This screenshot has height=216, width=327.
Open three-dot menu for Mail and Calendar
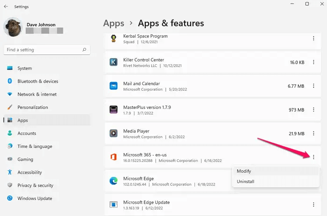[313, 86]
